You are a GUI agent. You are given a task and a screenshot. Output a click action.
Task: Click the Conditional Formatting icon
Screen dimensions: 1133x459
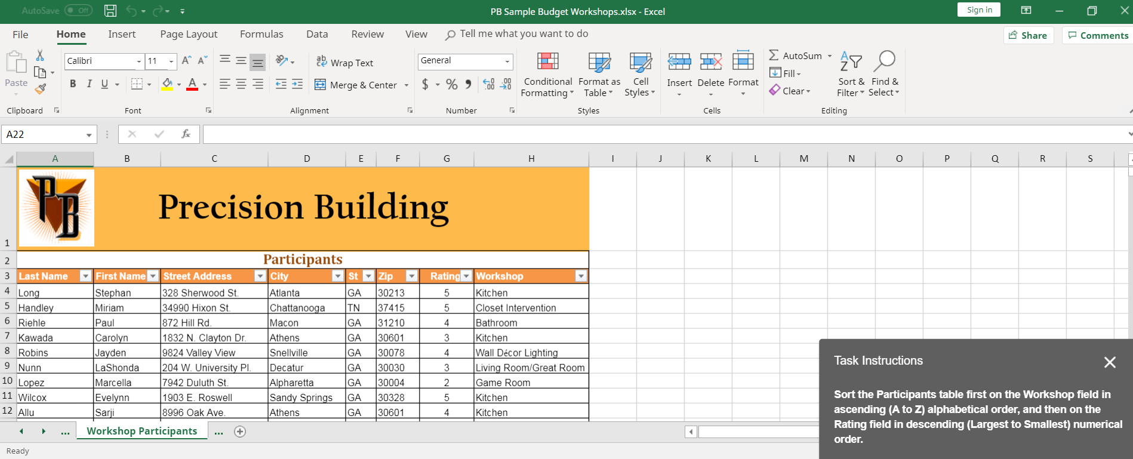tap(547, 62)
